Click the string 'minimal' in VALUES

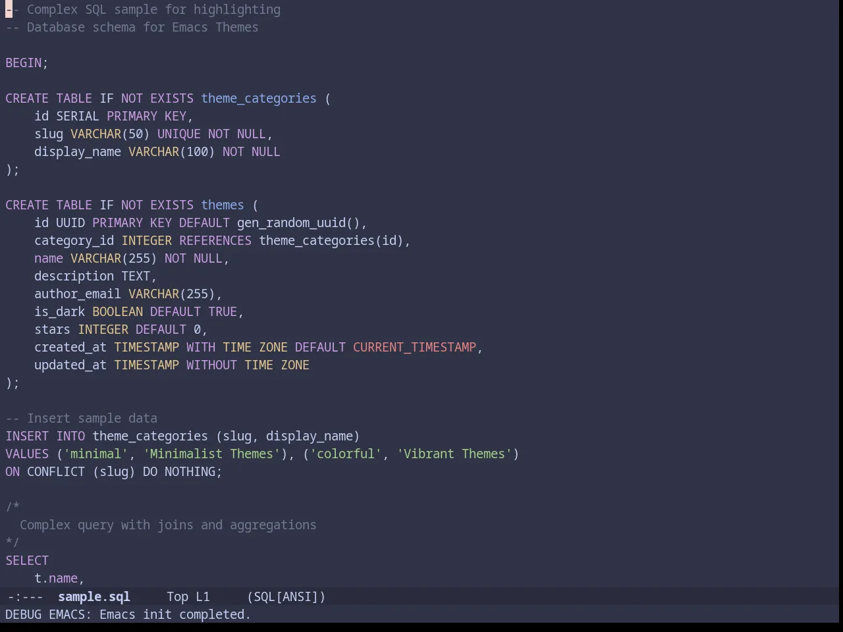tap(96, 454)
